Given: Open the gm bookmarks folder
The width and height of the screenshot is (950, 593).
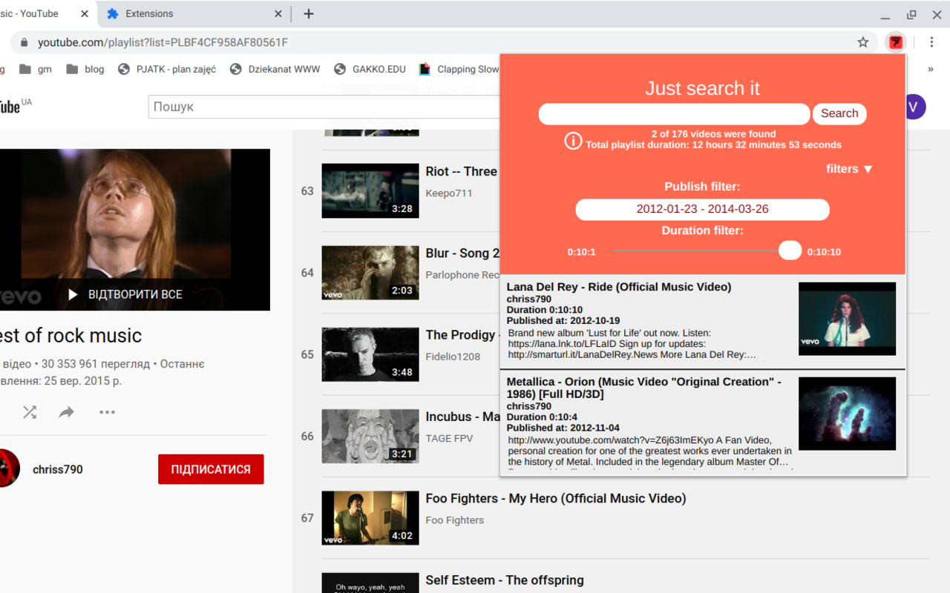Looking at the screenshot, I should click(x=36, y=69).
